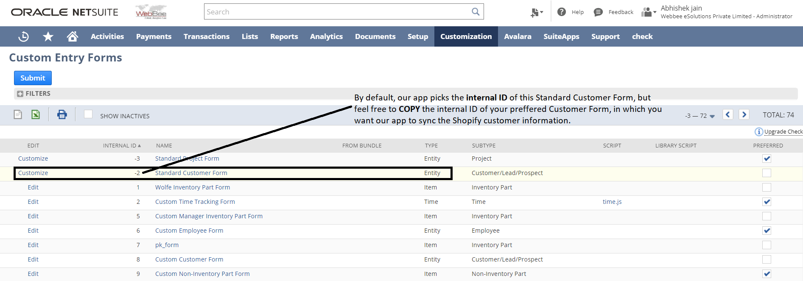Uncheck Preferred for Standard Project Form
Image resolution: width=803 pixels, height=281 pixels.
point(767,159)
